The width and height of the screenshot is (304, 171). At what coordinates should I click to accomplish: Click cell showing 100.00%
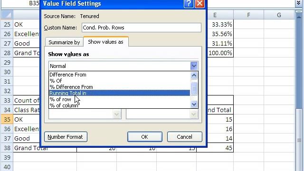pos(220,53)
